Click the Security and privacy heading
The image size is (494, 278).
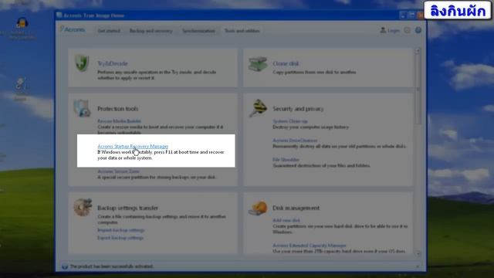[x=298, y=109]
